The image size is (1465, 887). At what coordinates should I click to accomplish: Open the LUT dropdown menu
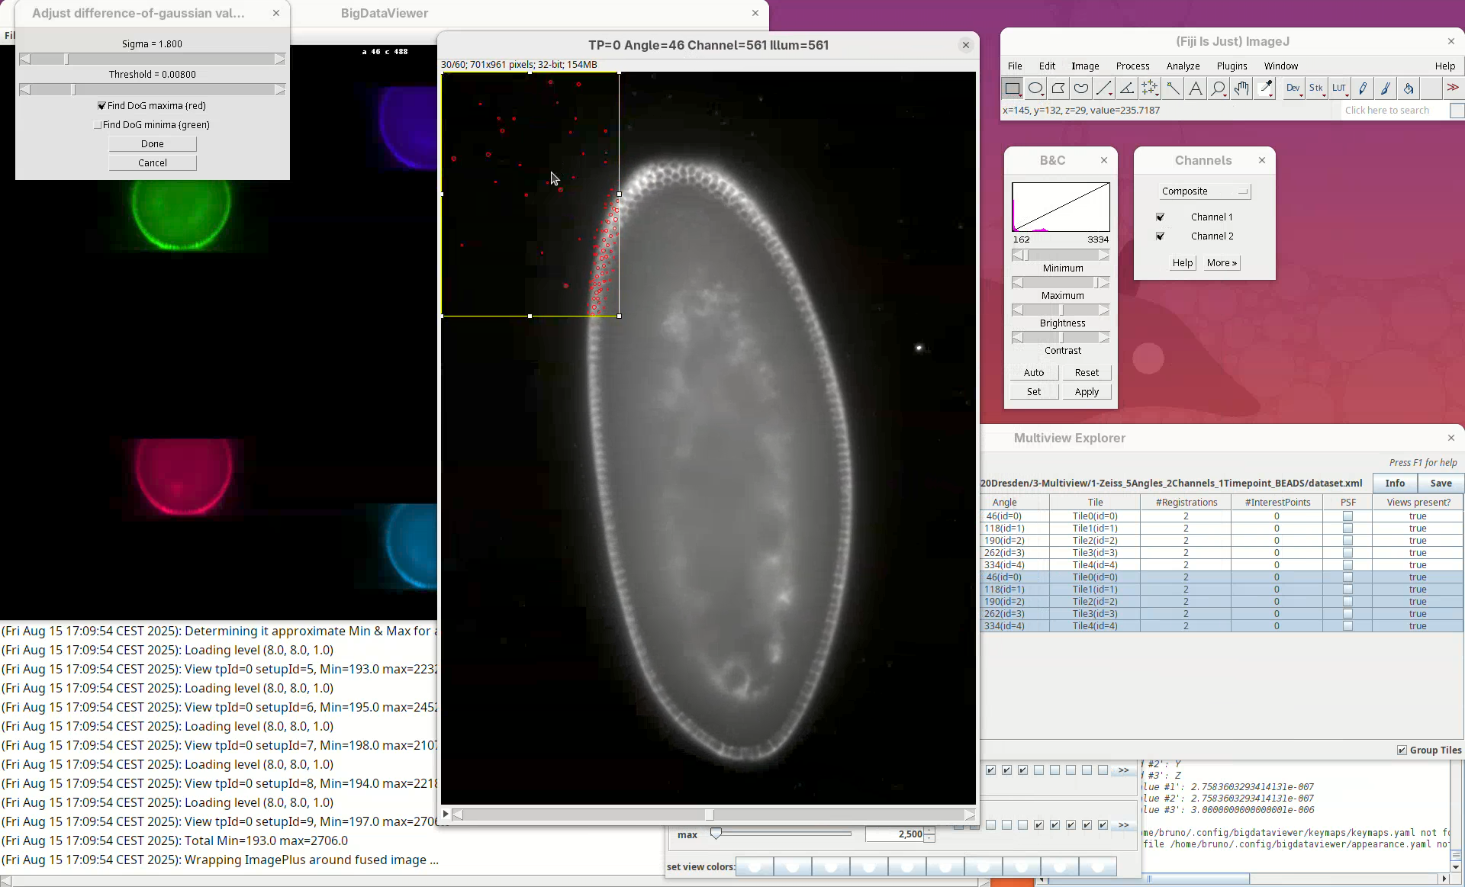pos(1339,88)
